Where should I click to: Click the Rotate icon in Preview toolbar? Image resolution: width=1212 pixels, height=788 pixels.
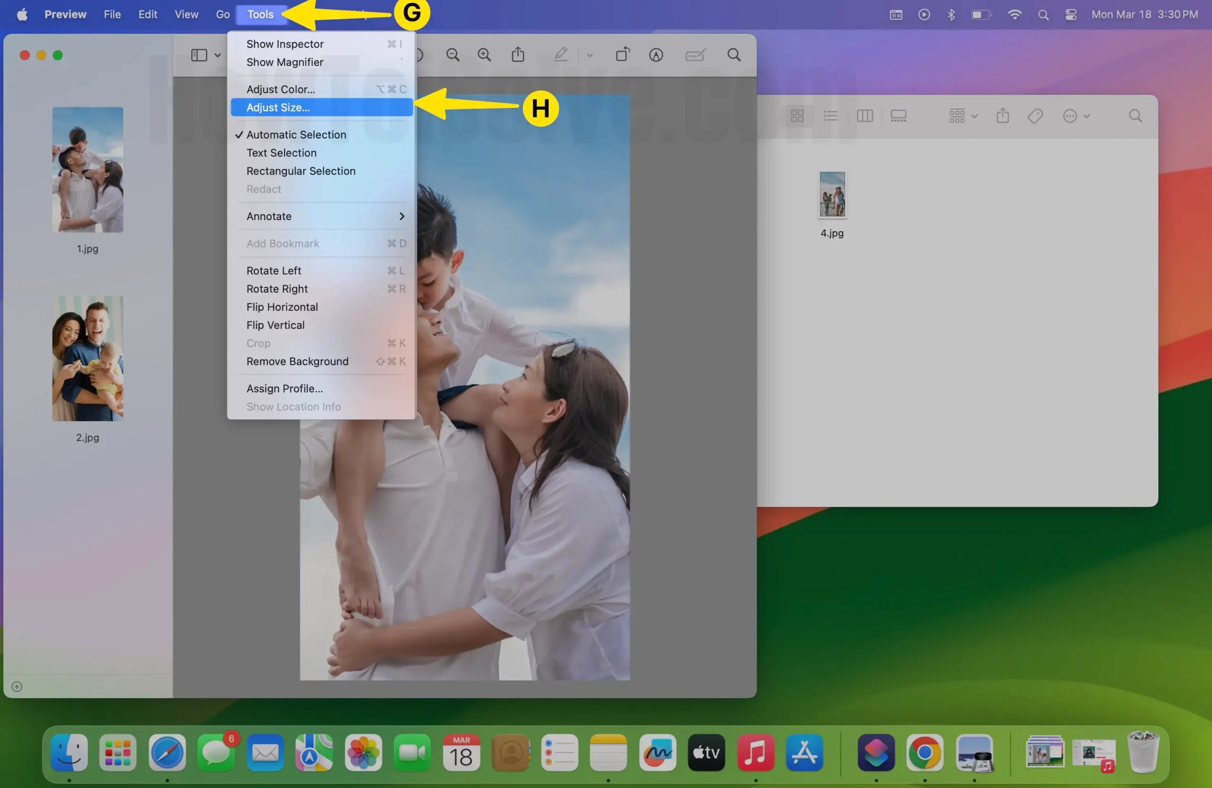click(623, 54)
